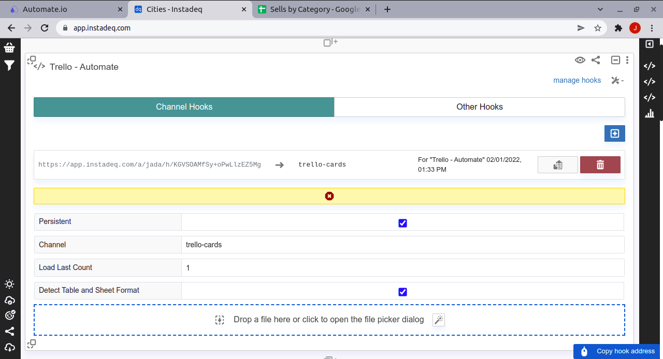Select third code card in right sidebar
The width and height of the screenshot is (663, 359).
pyautogui.click(x=649, y=97)
